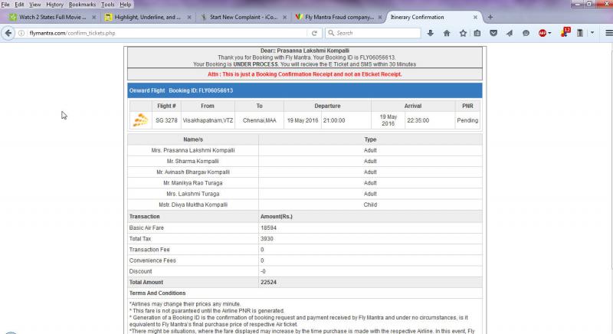This screenshot has height=334, width=613.
Task: Open the downloads arrow
Action: point(431,33)
